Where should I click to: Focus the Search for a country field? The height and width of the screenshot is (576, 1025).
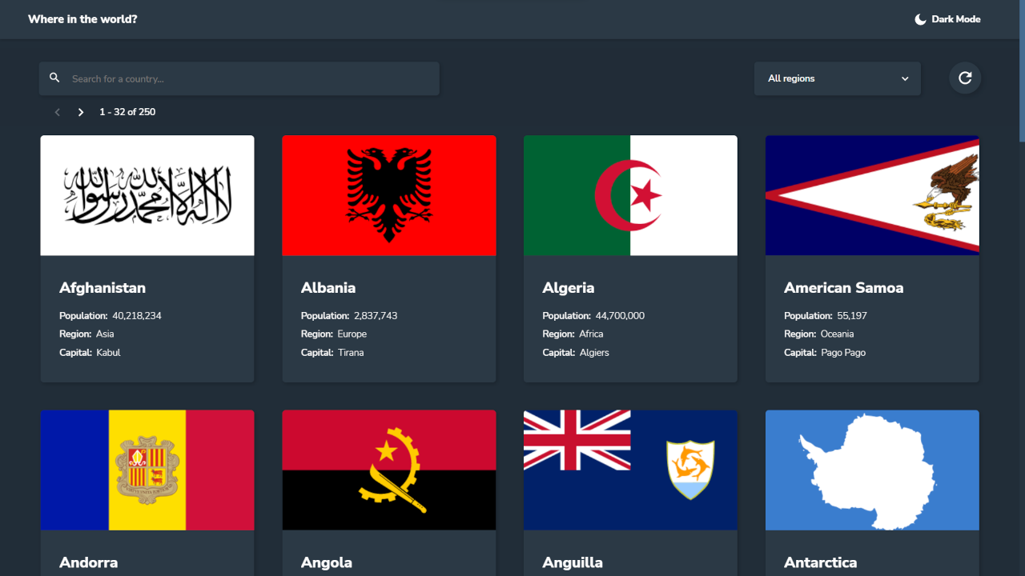pyautogui.click(x=239, y=78)
